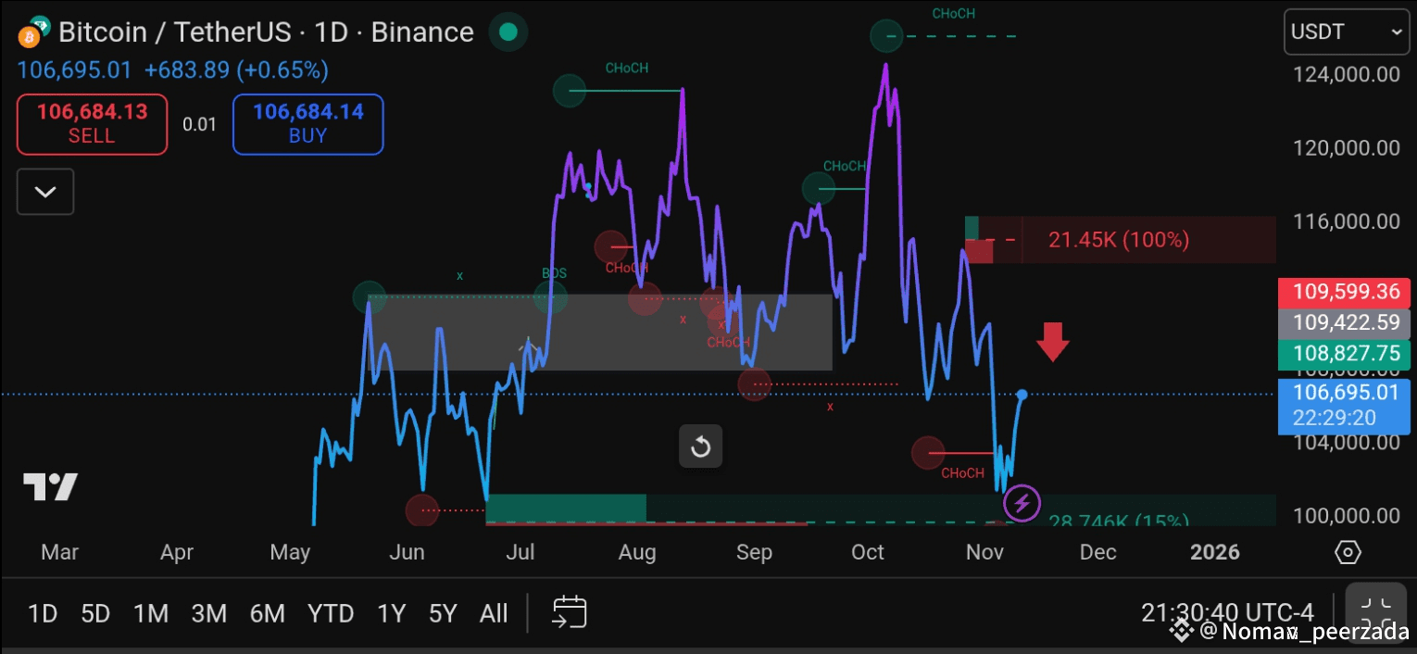Screen dimensions: 1417x654
Task: Click the green market status dot
Action: pyautogui.click(x=508, y=32)
